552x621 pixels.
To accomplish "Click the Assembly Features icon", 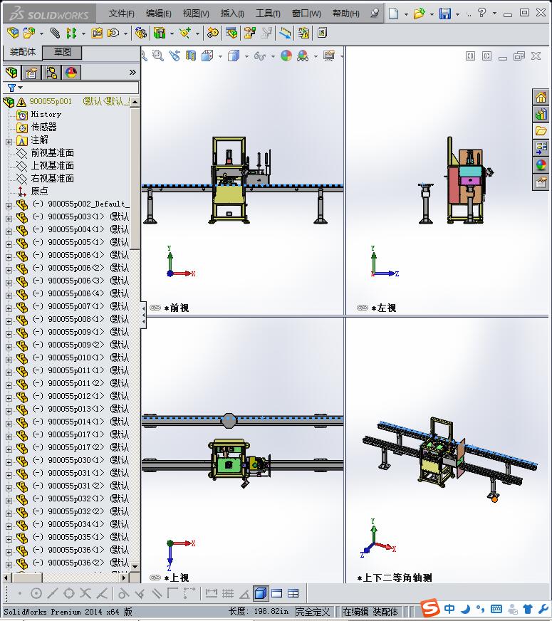I will [x=160, y=33].
